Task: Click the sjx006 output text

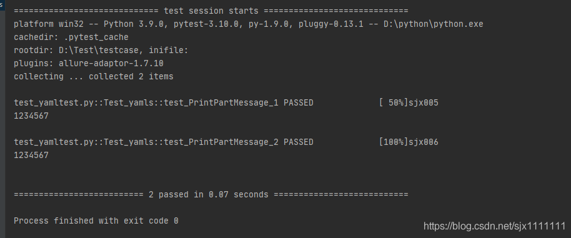Action: point(423,142)
